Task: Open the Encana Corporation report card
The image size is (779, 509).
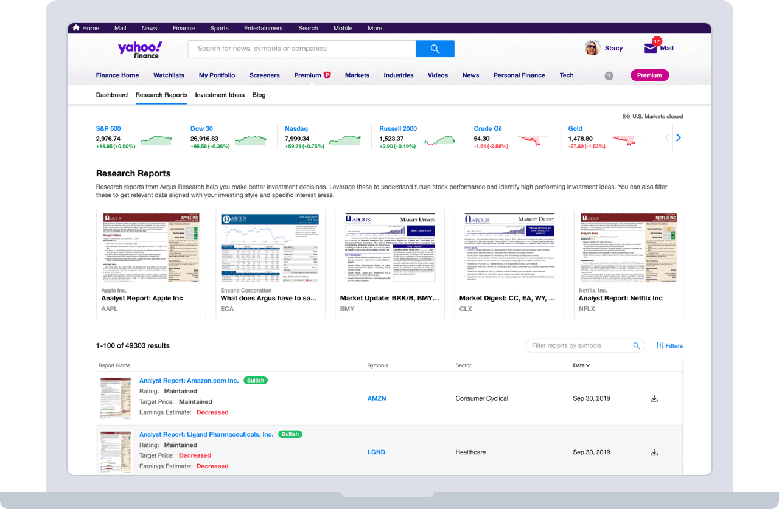Action: point(270,264)
